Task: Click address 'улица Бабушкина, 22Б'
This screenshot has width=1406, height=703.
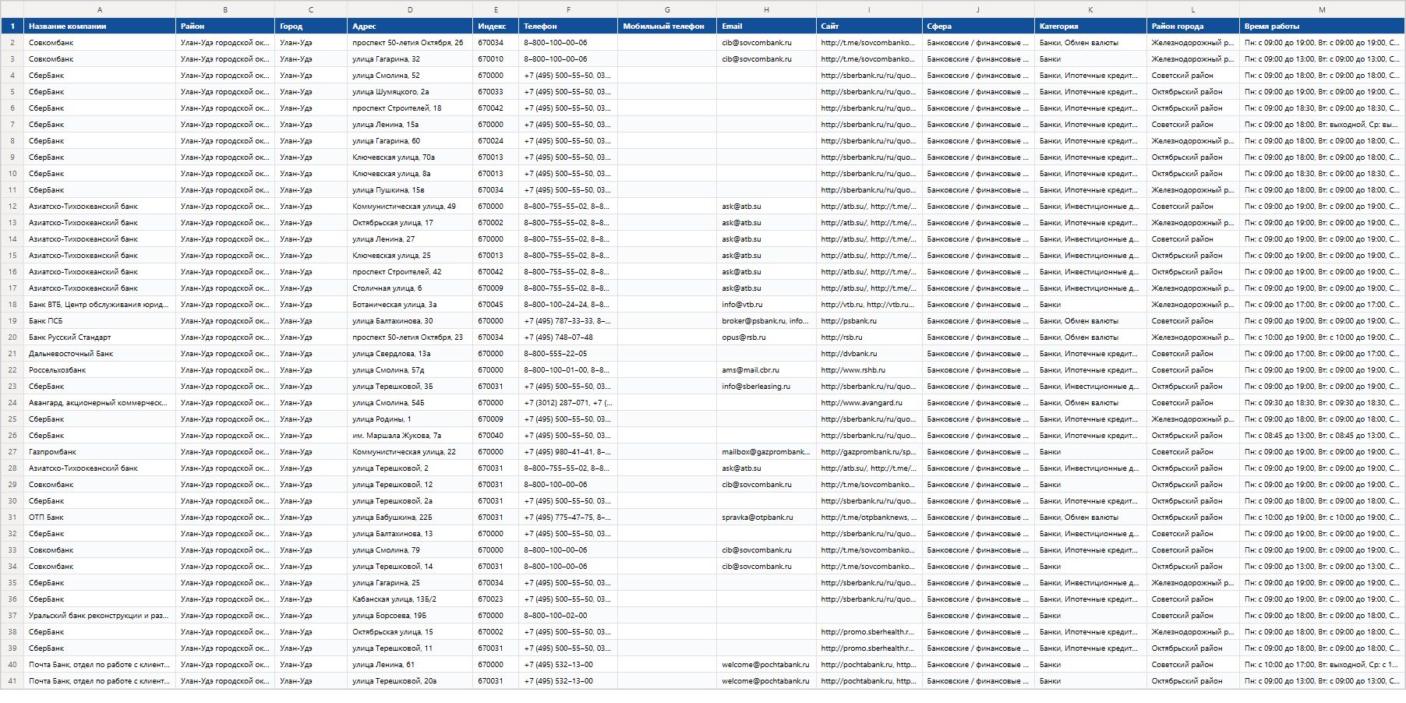Action: [x=410, y=518]
